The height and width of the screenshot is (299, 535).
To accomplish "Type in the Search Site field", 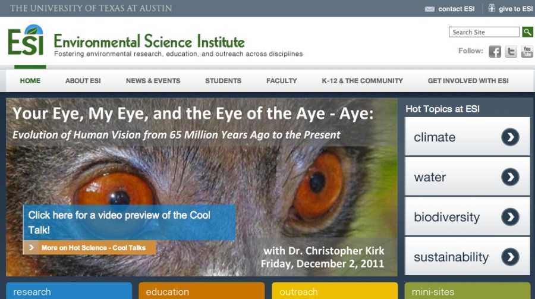I will tap(484, 32).
